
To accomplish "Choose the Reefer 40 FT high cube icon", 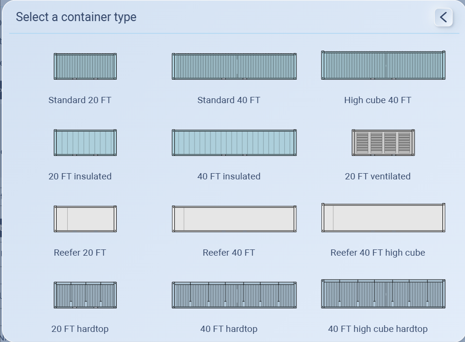I will point(383,218).
